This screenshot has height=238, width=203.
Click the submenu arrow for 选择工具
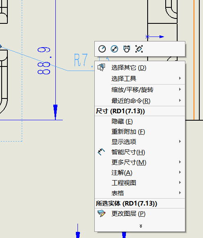point(180,78)
